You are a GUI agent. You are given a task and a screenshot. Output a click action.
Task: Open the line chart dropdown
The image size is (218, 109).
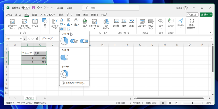pyautogui.click(x=62, y=24)
